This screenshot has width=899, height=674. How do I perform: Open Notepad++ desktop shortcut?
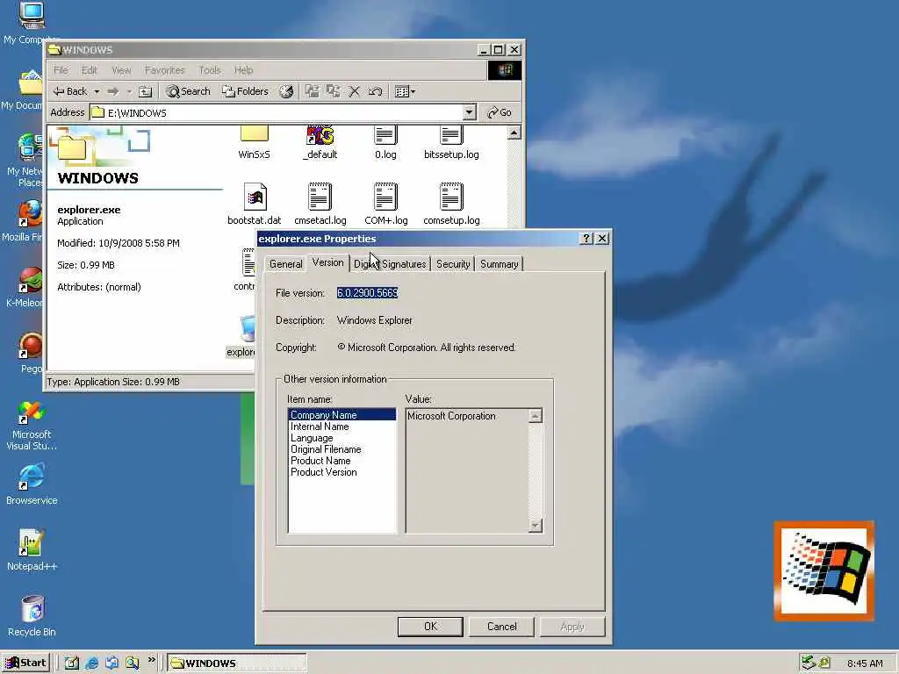[x=32, y=550]
